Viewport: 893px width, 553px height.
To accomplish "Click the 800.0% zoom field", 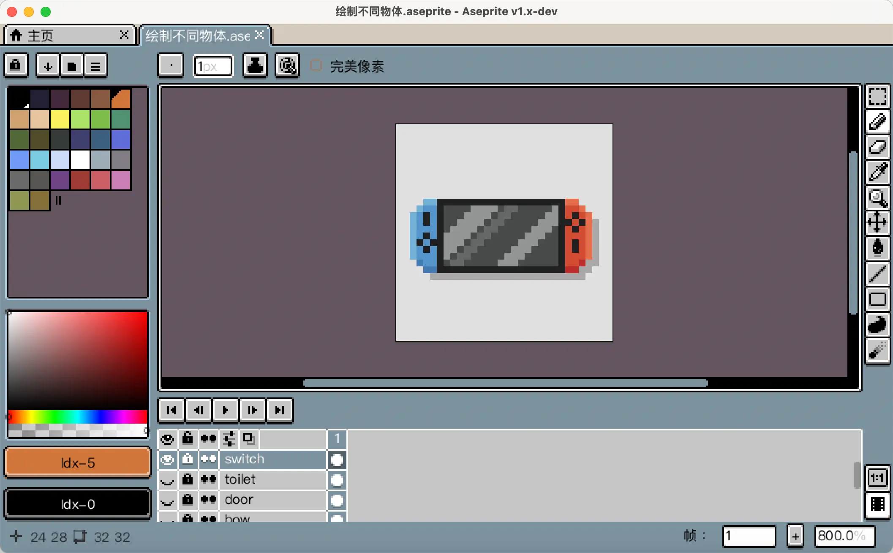I will [x=845, y=537].
